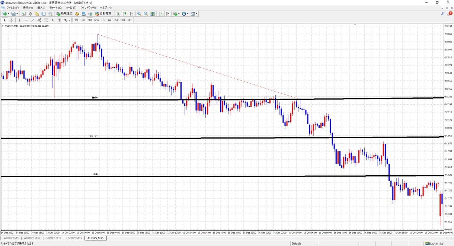Expand the new chart dropdown arrow

pyautogui.click(x=7, y=14)
